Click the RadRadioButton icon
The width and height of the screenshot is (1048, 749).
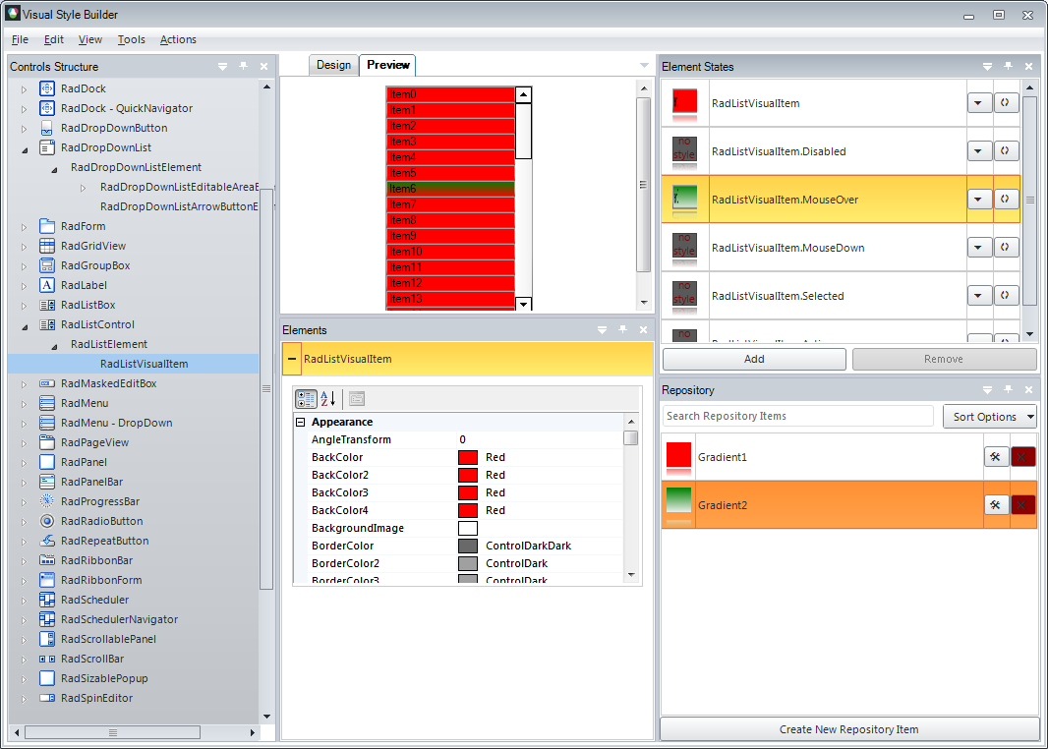[x=47, y=521]
